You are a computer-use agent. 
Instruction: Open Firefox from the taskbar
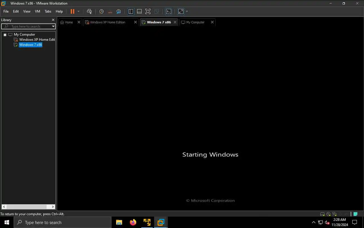(x=133, y=222)
